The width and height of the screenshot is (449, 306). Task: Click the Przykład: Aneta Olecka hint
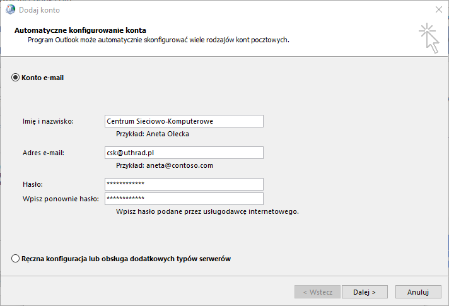(153, 134)
